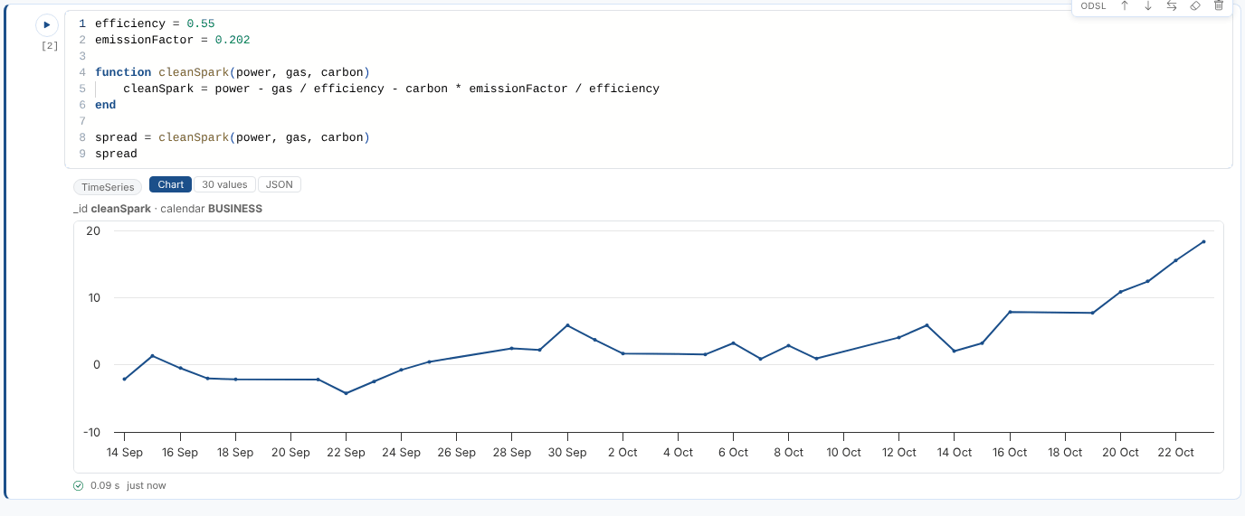Image resolution: width=1245 pixels, height=516 pixels.
Task: Click the final data point of the chart line
Action: [1203, 241]
